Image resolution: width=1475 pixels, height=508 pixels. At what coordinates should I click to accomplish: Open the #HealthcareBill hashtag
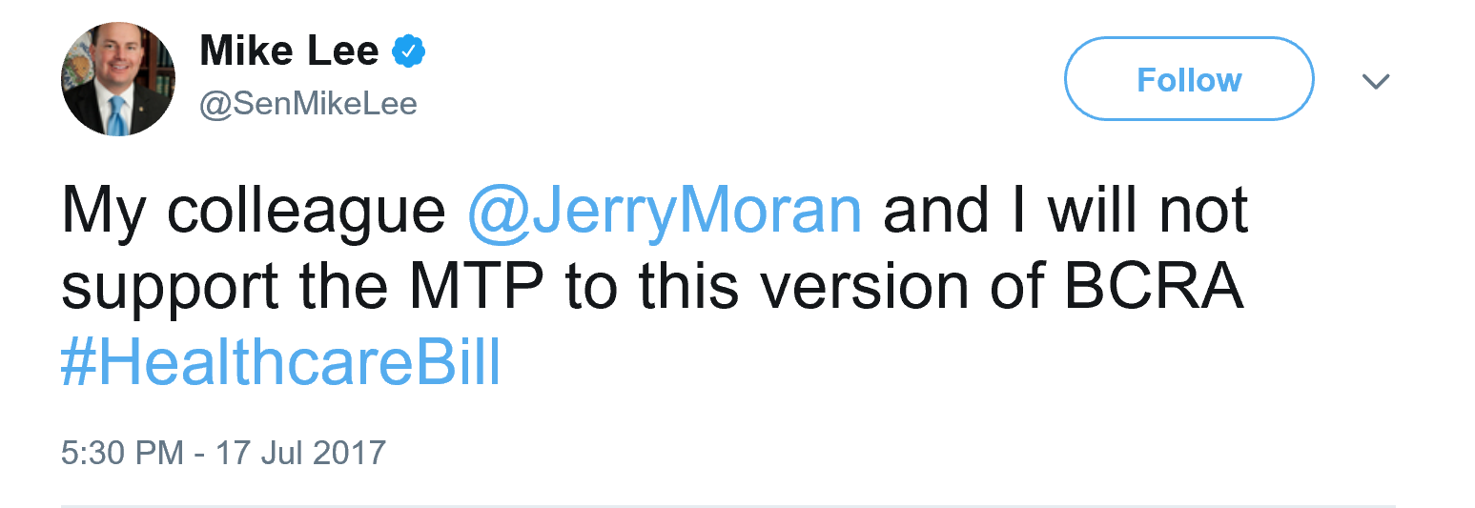click(280, 364)
